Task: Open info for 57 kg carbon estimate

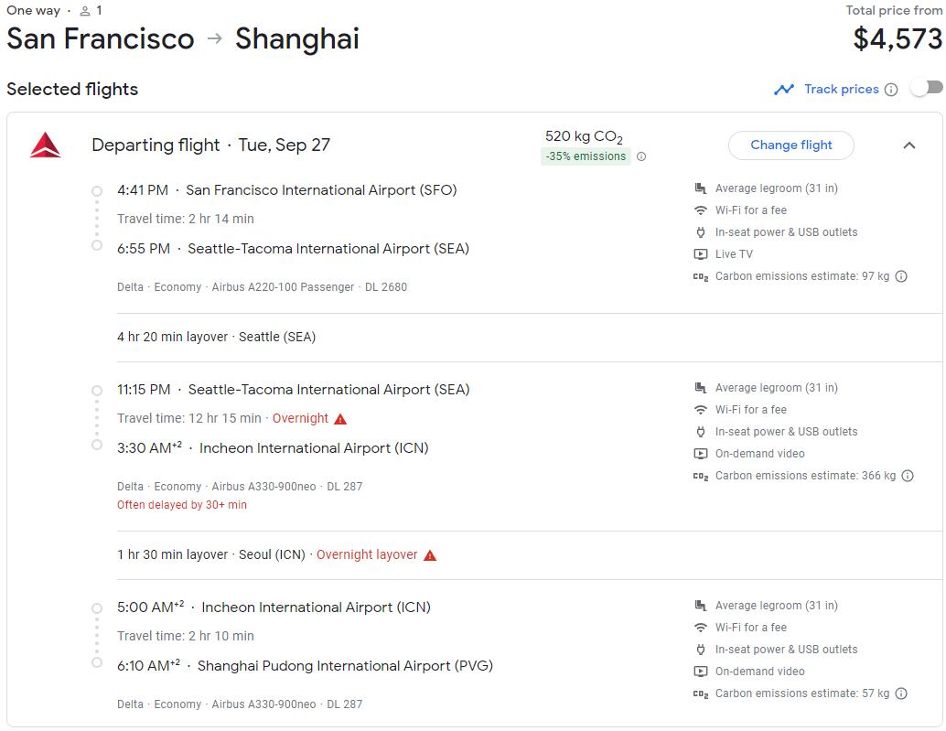Action: [901, 693]
